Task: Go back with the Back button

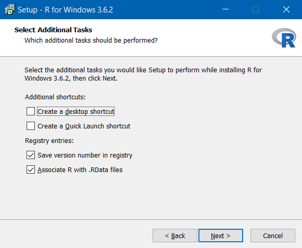Action: click(x=175, y=236)
